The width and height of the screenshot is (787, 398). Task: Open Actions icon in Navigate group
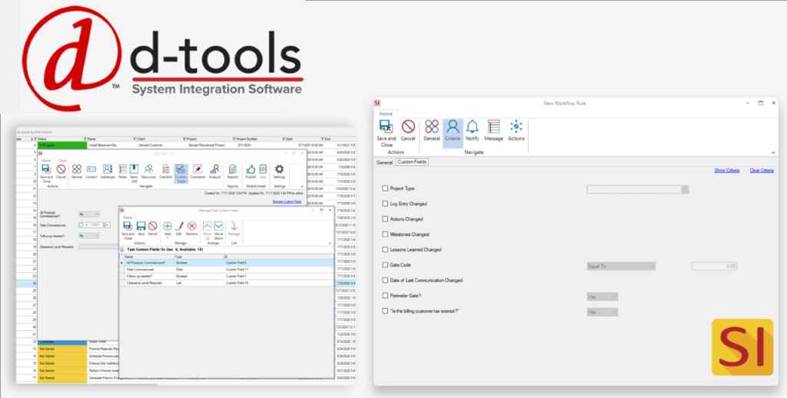coord(516,130)
